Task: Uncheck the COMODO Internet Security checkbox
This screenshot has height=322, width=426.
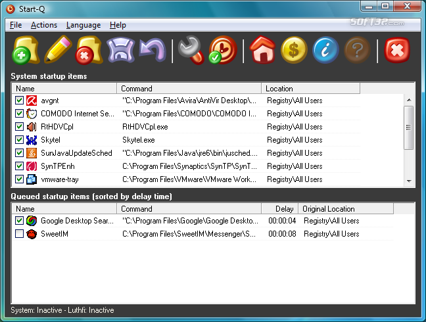Action: (19, 113)
